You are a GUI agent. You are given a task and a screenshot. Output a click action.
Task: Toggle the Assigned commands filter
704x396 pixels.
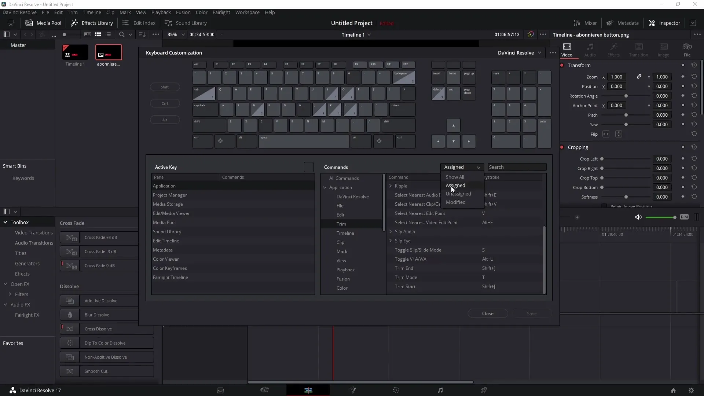click(x=455, y=185)
